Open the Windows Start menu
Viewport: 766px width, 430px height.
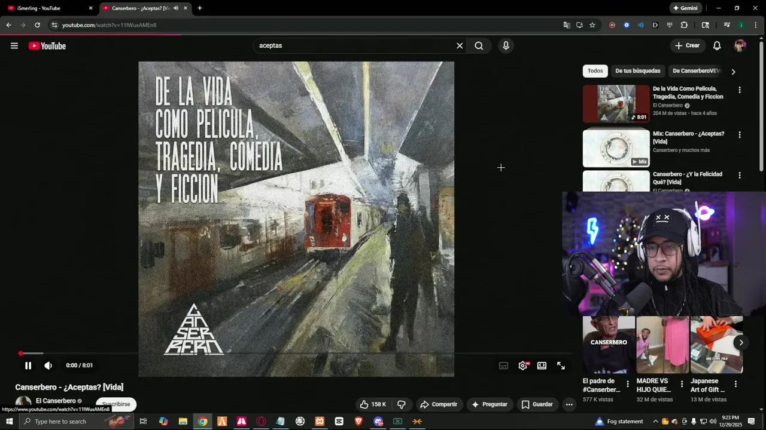9,422
